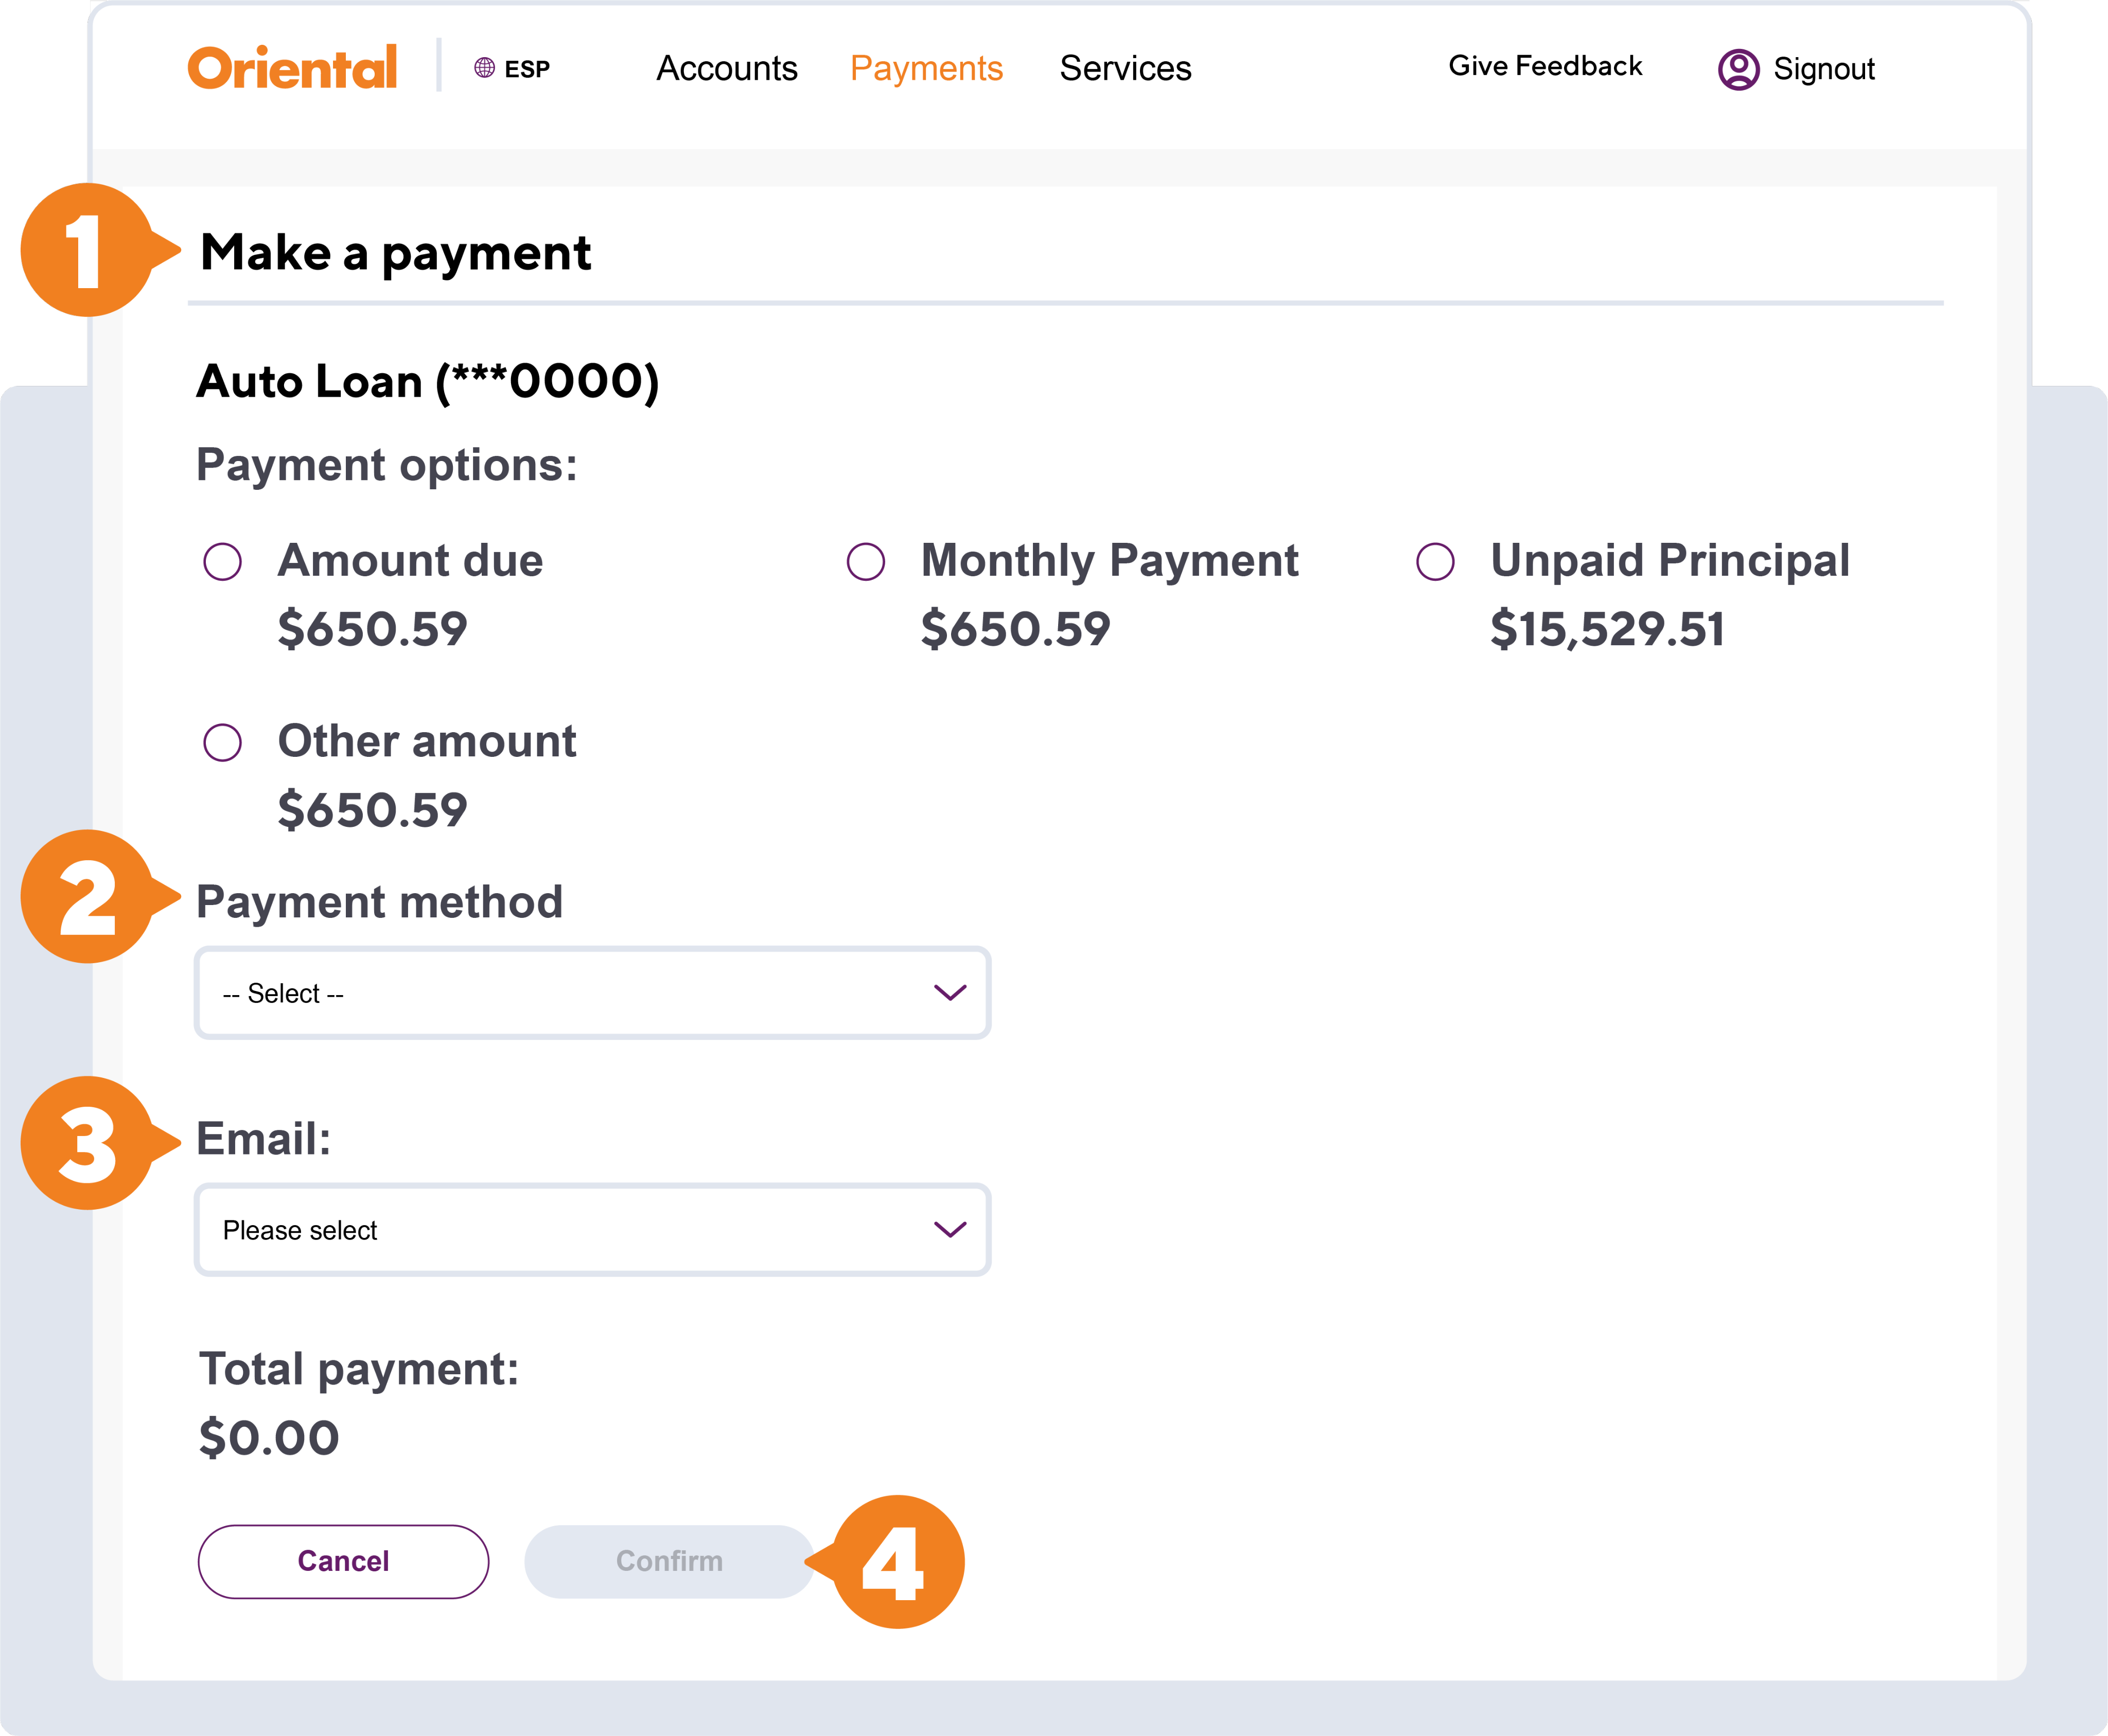The image size is (2108, 1736).
Task: Select the Unpaid Principal radio button
Action: (x=1435, y=561)
